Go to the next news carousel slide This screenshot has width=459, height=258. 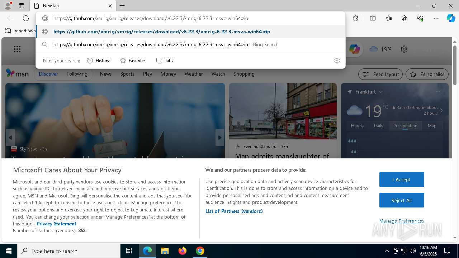220,138
